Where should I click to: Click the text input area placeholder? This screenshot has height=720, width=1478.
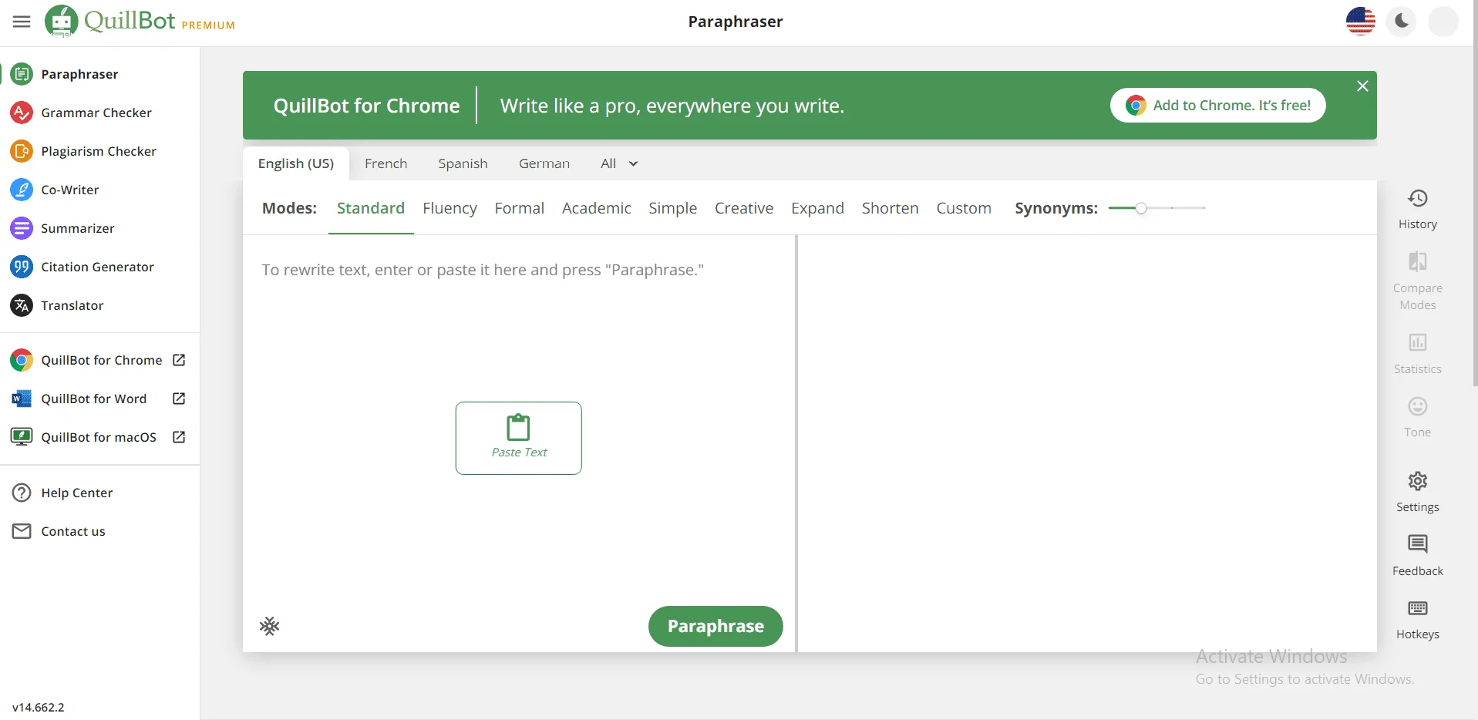point(483,270)
